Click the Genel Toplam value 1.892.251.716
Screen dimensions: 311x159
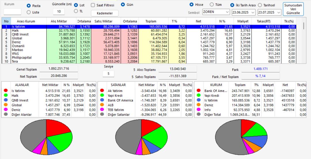pyautogui.click(x=59, y=69)
